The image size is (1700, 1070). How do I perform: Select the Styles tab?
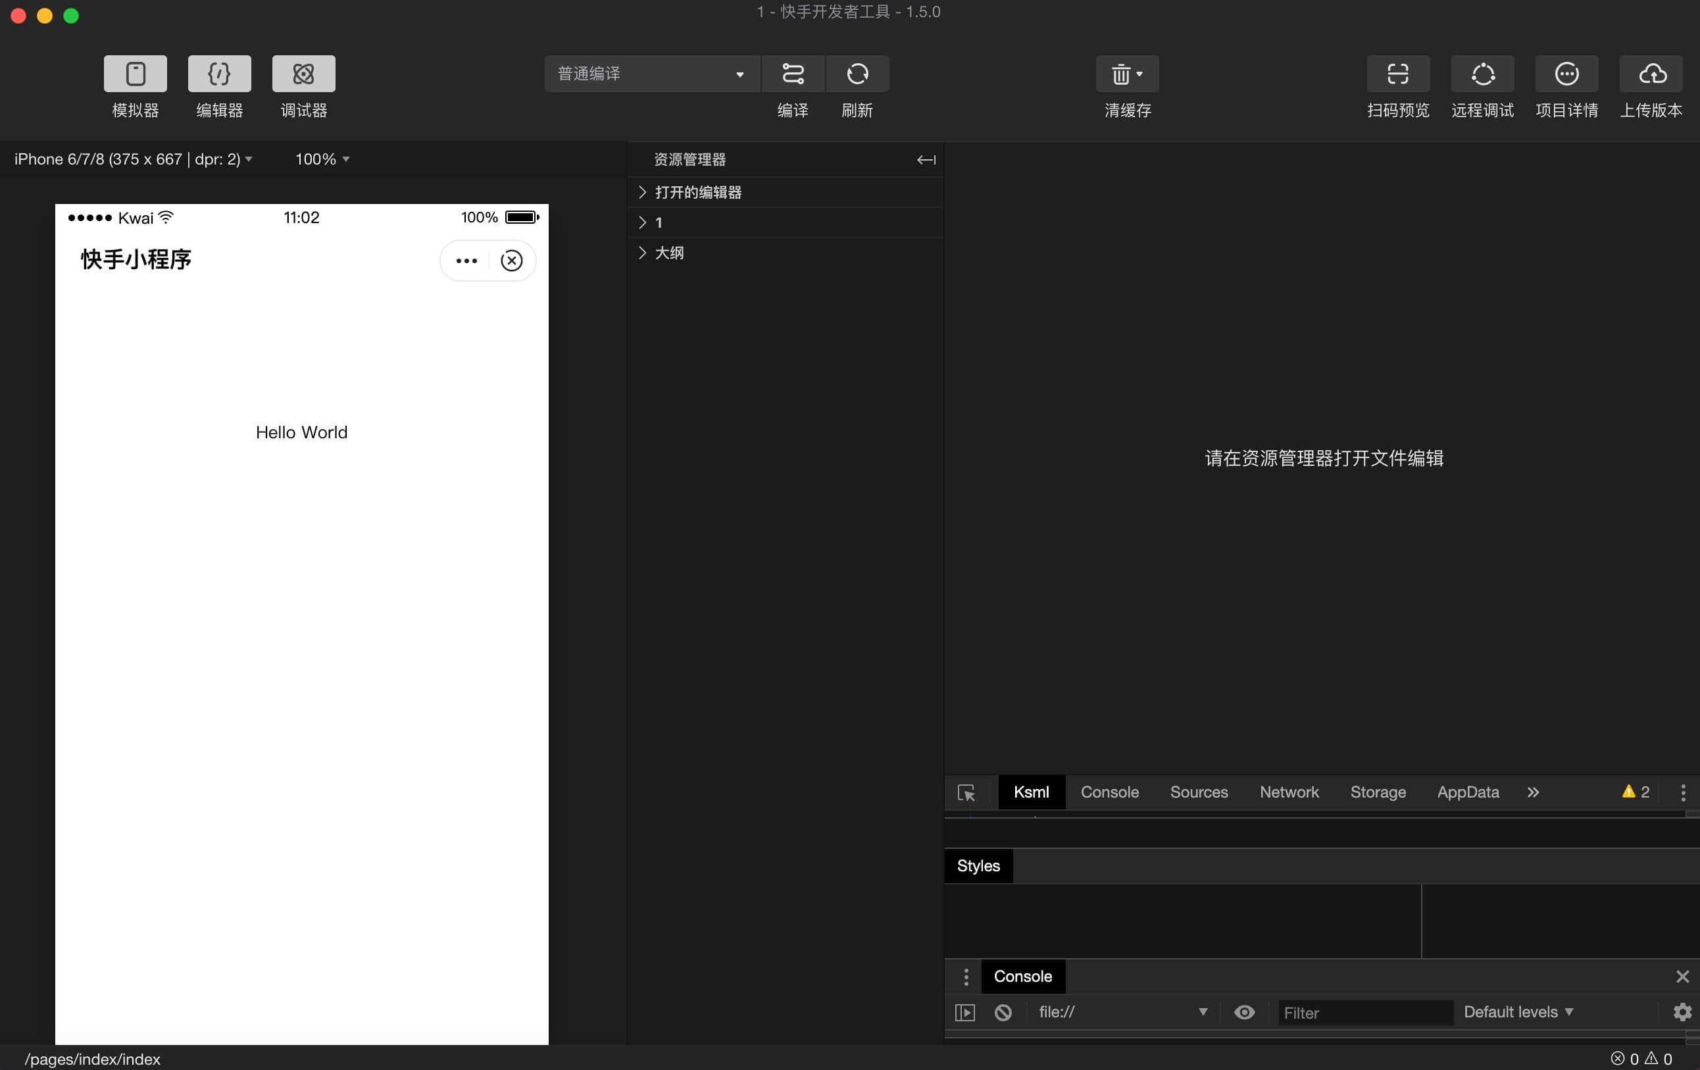tap(978, 866)
